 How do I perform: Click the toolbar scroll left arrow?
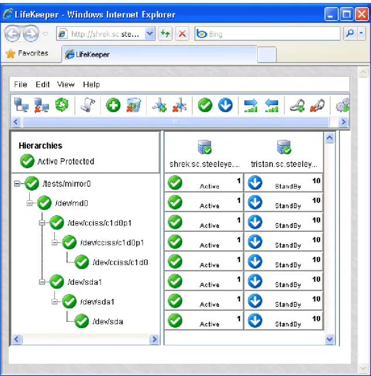pyautogui.click(x=16, y=122)
